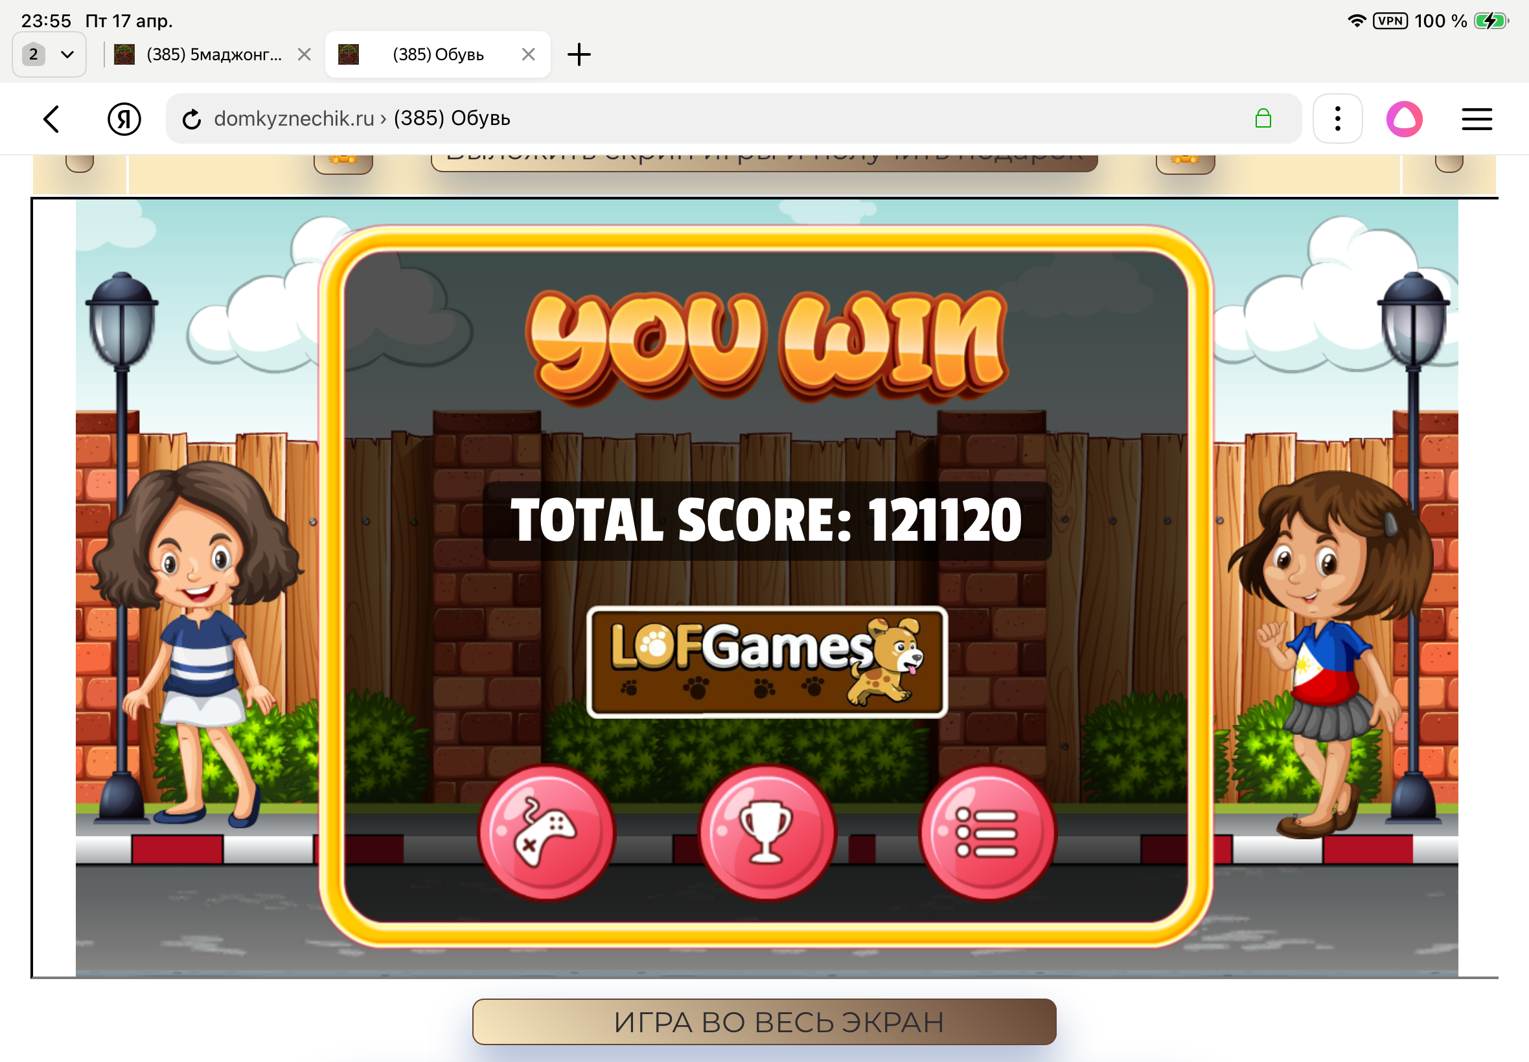Expand the tab group counter dropdown
The image size is (1529, 1062).
point(49,54)
